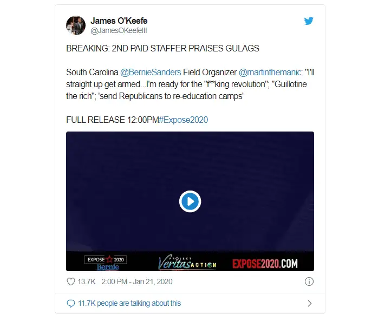Open the @BernieSanders mention link
The height and width of the screenshot is (328, 378).
tap(151, 73)
